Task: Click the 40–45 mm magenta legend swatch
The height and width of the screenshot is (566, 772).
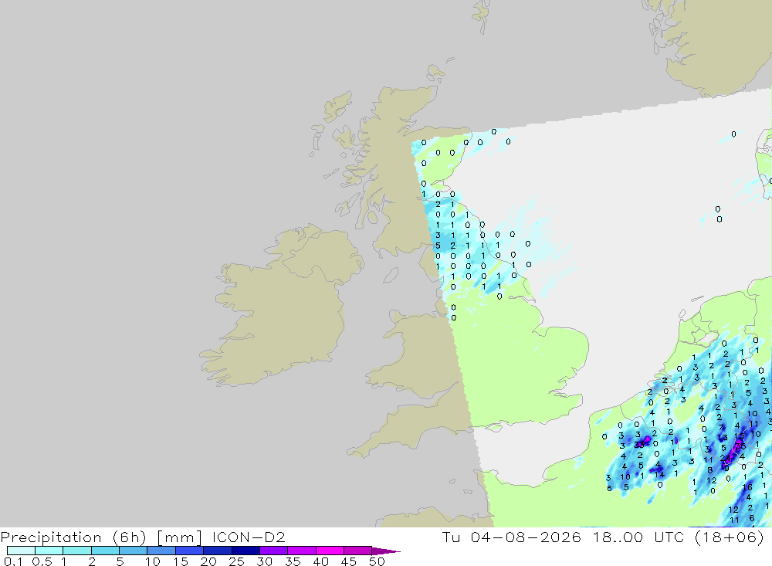Action: (x=330, y=551)
